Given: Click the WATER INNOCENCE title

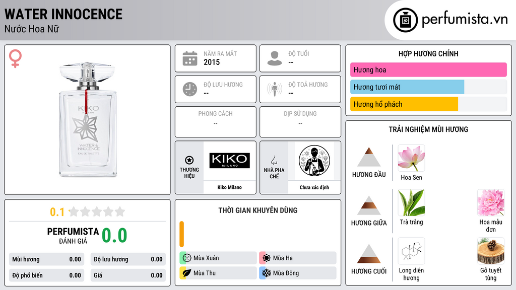Looking at the screenshot, I should (63, 14).
